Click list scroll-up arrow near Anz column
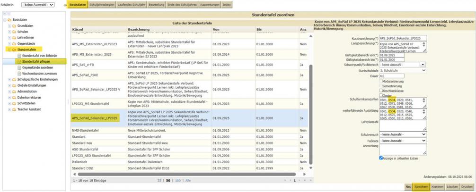Viewport: 476px width, 192px height. (x=310, y=36)
